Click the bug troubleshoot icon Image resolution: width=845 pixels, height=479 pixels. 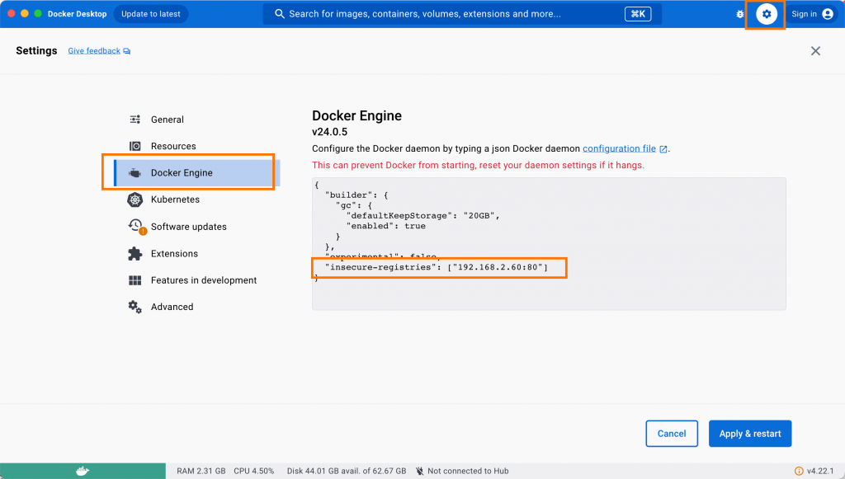740,14
